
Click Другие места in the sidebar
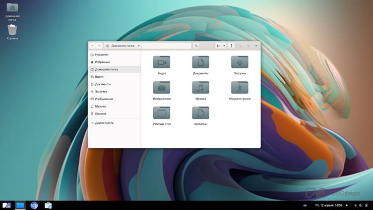click(x=104, y=123)
